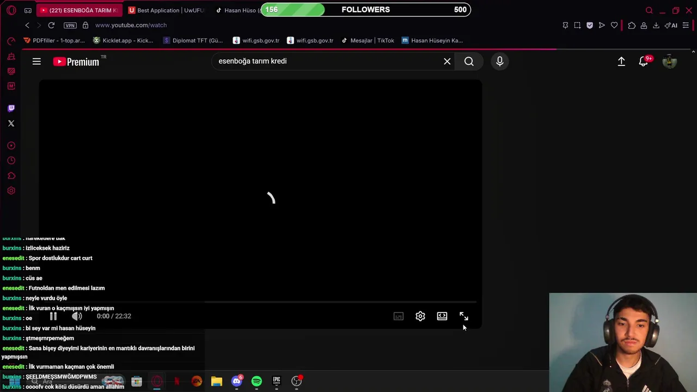Open Microsoft Store from the taskbar
Screen dimensions: 697x392
tap(137, 381)
